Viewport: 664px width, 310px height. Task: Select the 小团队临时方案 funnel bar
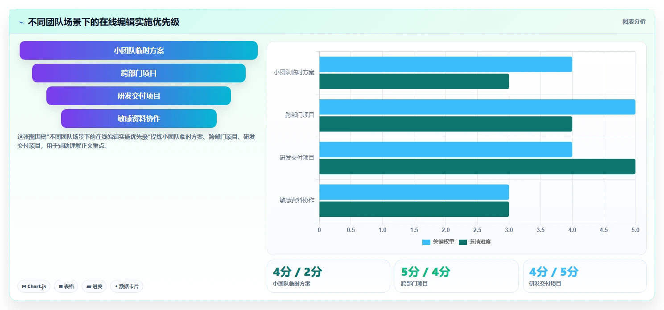(x=139, y=50)
